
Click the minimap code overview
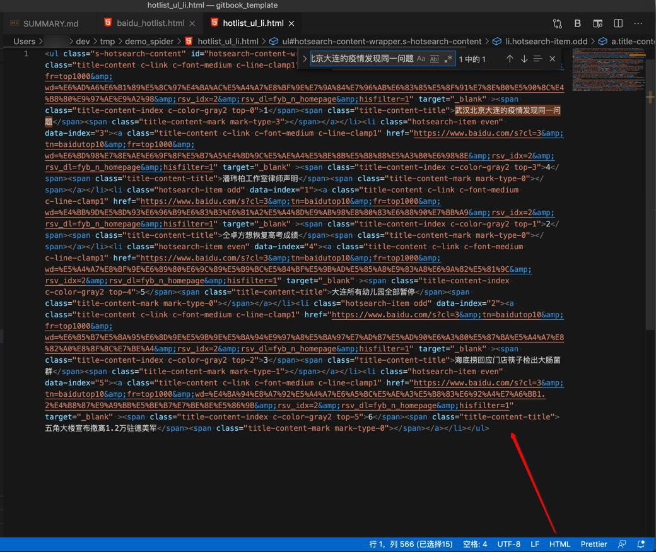[608, 69]
